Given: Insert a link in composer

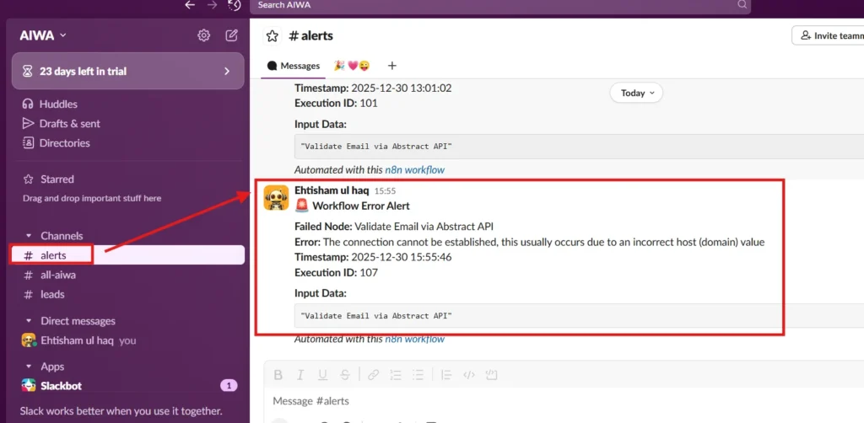Looking at the screenshot, I should pos(374,375).
